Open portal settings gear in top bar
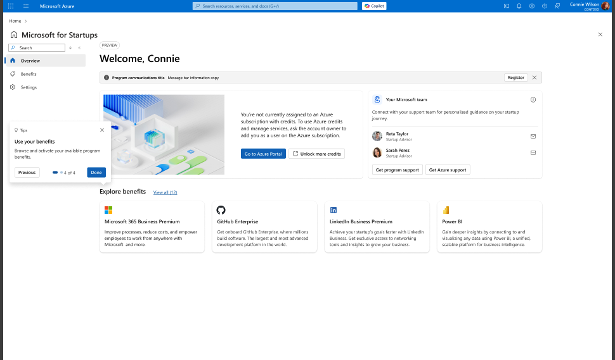The image size is (615, 360). tap(532, 6)
